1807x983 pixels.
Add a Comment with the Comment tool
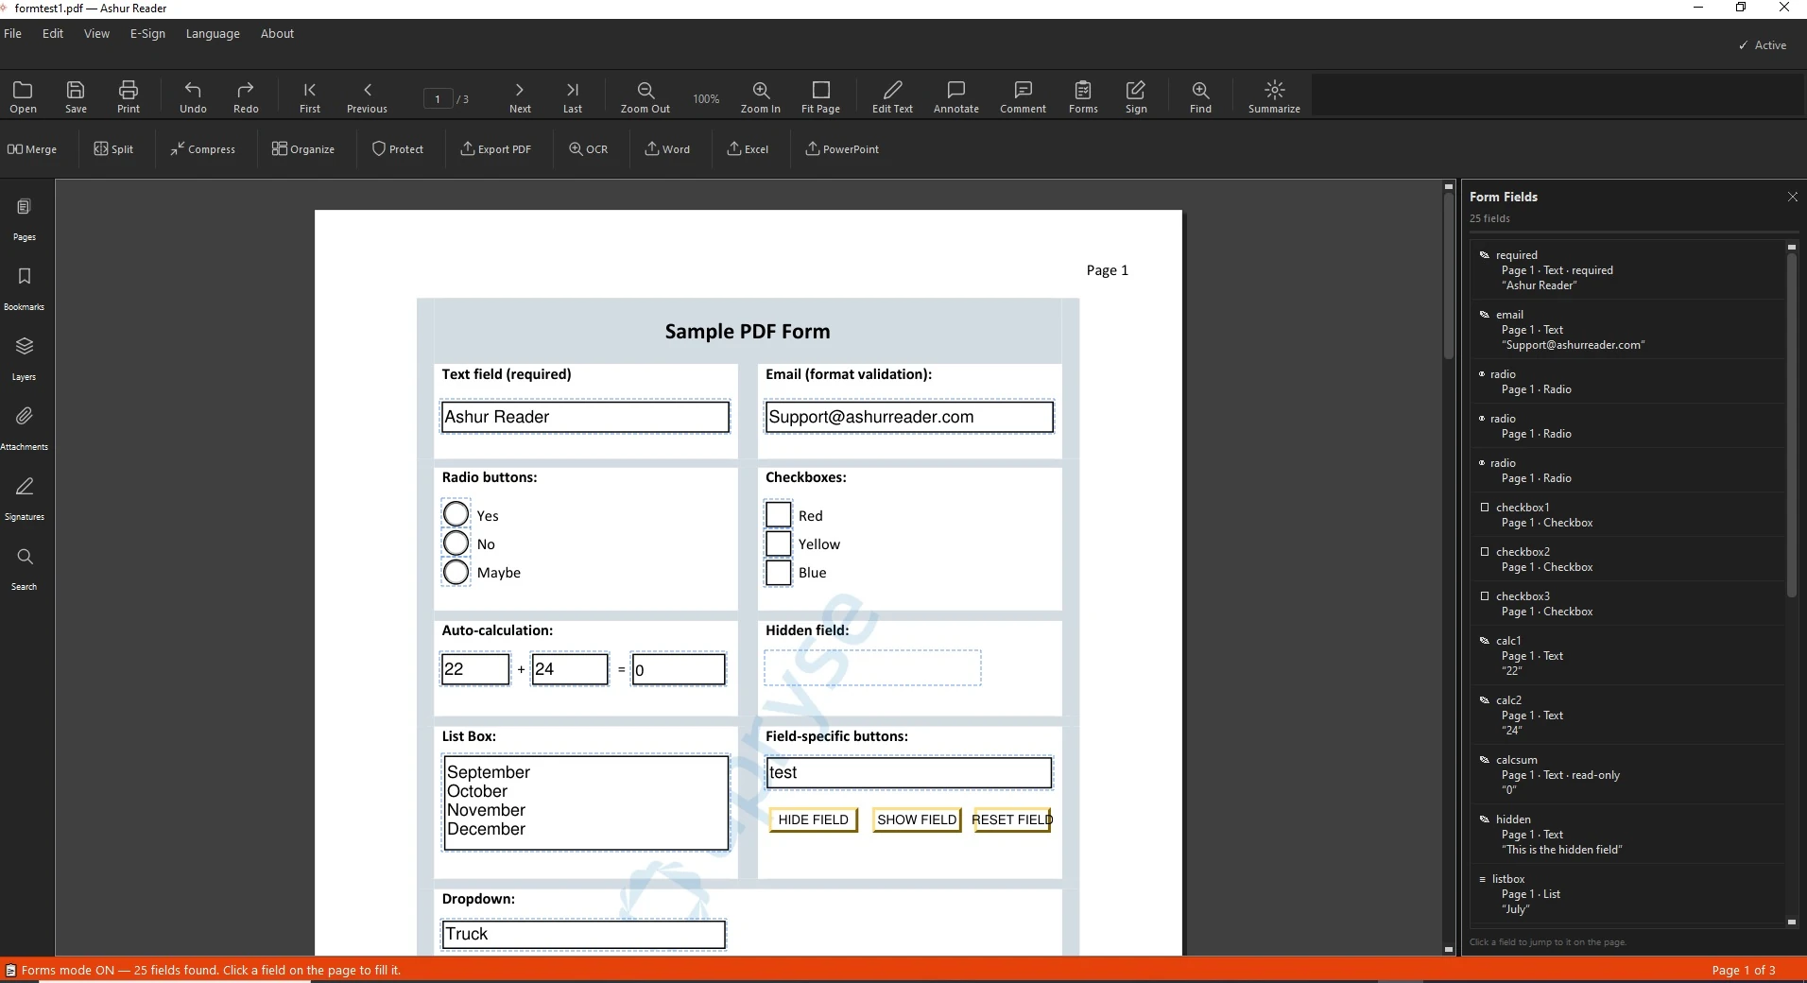pyautogui.click(x=1023, y=96)
